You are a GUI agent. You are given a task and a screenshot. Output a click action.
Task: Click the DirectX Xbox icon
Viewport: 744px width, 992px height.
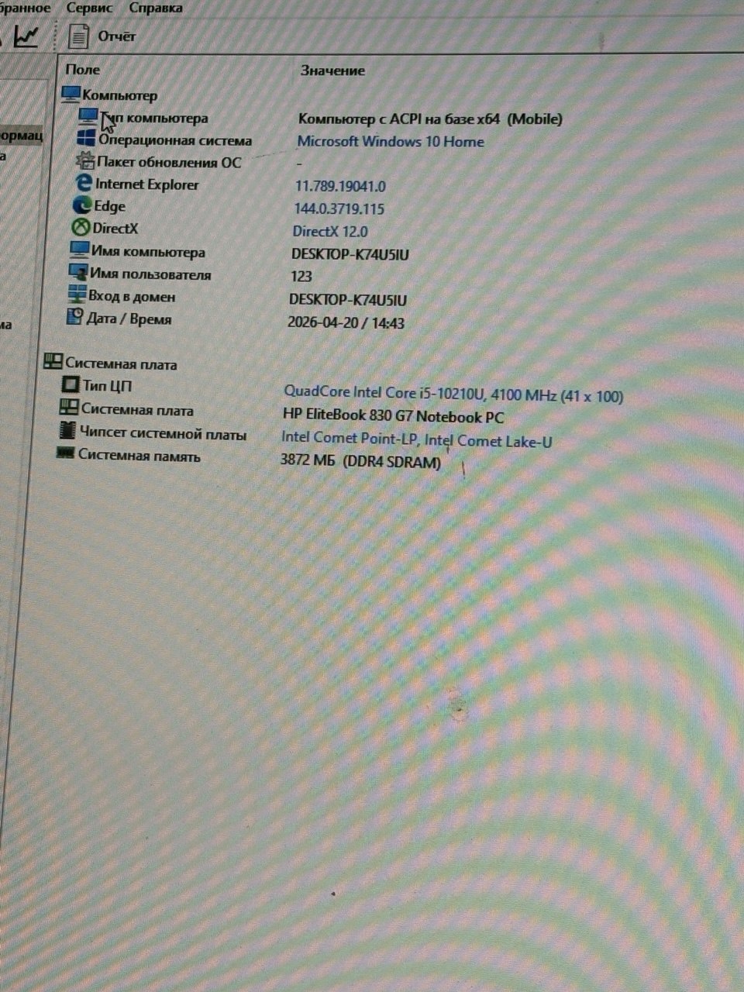(80, 228)
